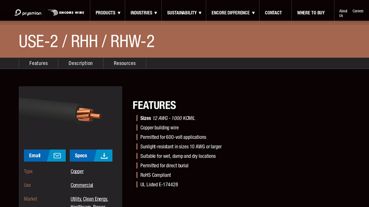Click 'Sunlight-resistant in sizes 10 AWG or larger'
369x207 pixels.
181,147
